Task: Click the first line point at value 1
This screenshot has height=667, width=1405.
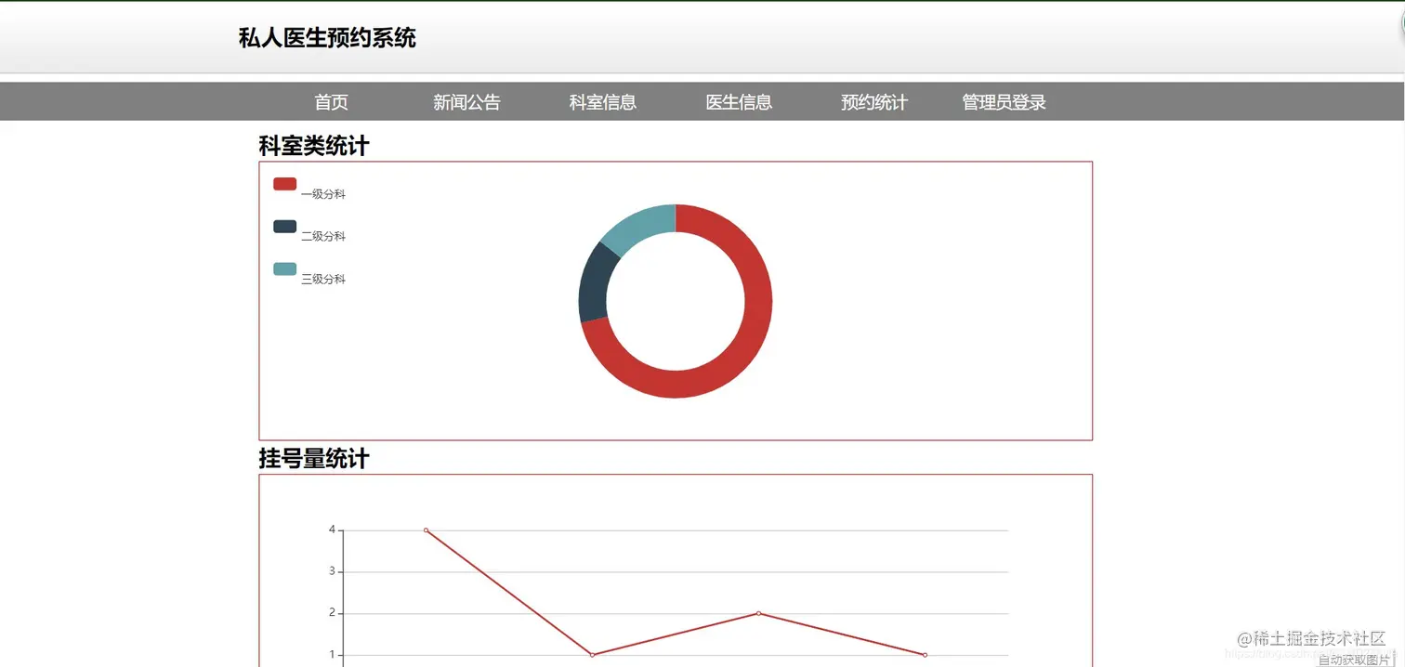Action: [592, 655]
